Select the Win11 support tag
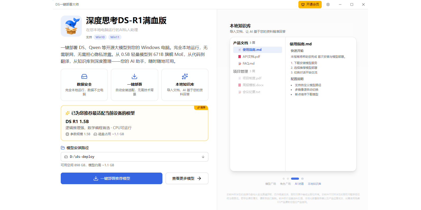Viewport: 421px width, 210px height. click(x=115, y=37)
